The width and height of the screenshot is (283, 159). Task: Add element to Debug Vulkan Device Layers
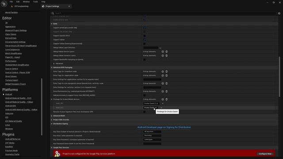click(163, 52)
